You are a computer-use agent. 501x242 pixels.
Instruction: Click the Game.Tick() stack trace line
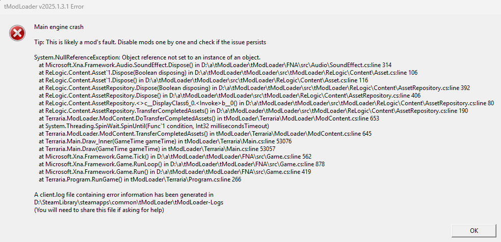coord(175,156)
